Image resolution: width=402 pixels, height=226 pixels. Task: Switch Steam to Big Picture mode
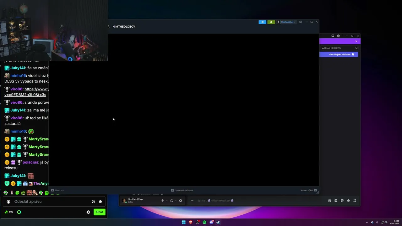coord(301,22)
